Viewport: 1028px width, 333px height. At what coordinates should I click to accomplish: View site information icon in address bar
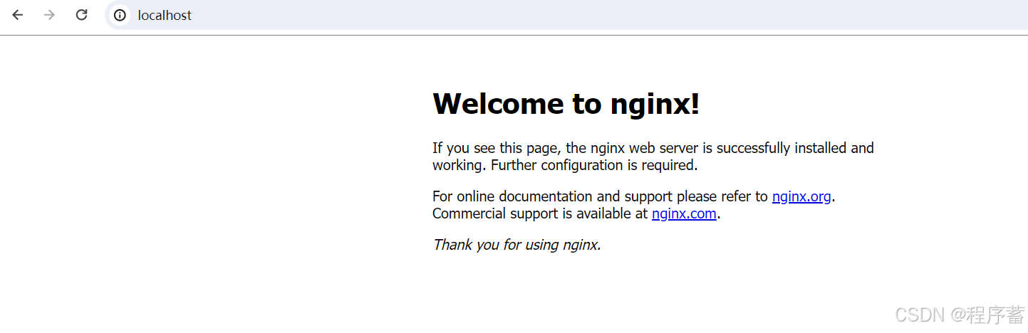(120, 15)
